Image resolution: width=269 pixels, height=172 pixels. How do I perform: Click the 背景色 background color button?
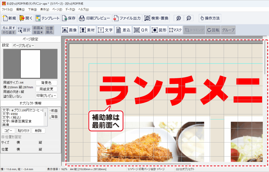tap(46, 83)
